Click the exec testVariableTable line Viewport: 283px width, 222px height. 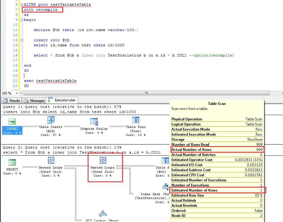tap(50, 81)
